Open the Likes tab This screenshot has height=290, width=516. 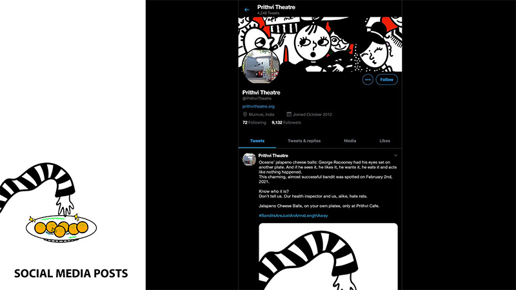click(x=384, y=140)
